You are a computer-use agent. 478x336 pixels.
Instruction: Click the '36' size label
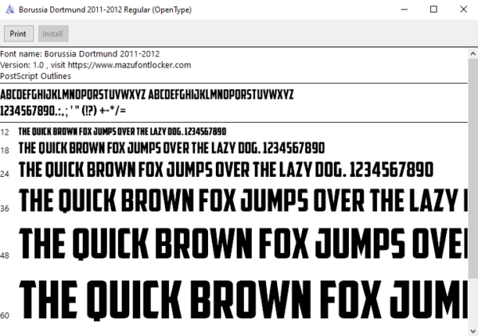[5, 209]
